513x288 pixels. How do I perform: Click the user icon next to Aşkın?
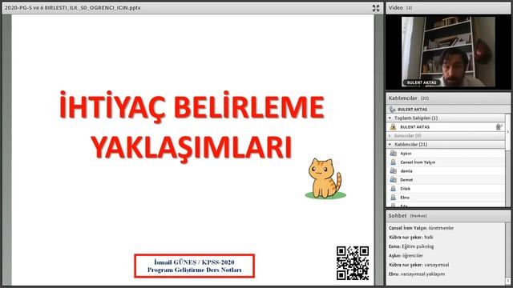click(x=393, y=153)
